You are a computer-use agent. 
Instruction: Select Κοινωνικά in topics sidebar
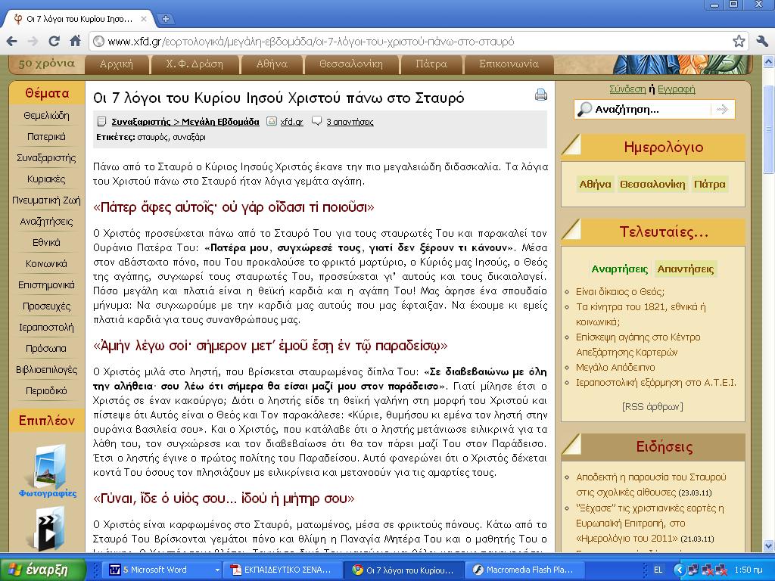pos(46,264)
